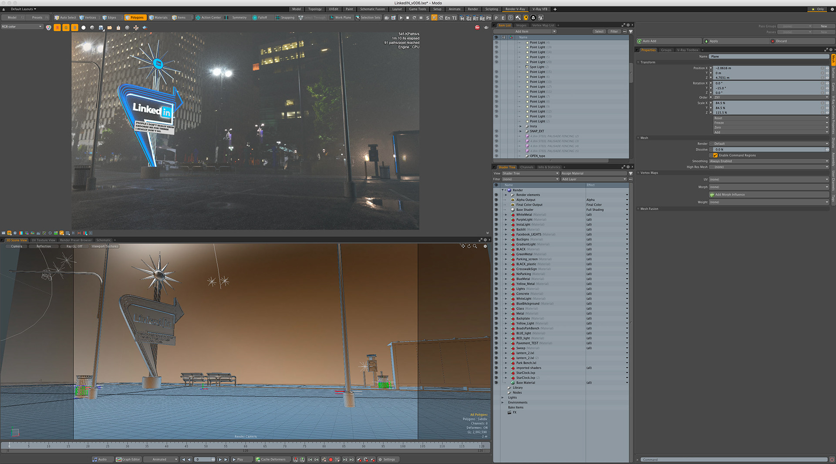The image size is (836, 464).
Task: Hide the WhiteMetal material via eye icon
Action: (x=496, y=215)
